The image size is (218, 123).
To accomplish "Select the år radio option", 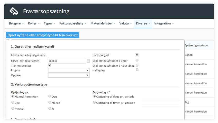I will coord(50,108).
